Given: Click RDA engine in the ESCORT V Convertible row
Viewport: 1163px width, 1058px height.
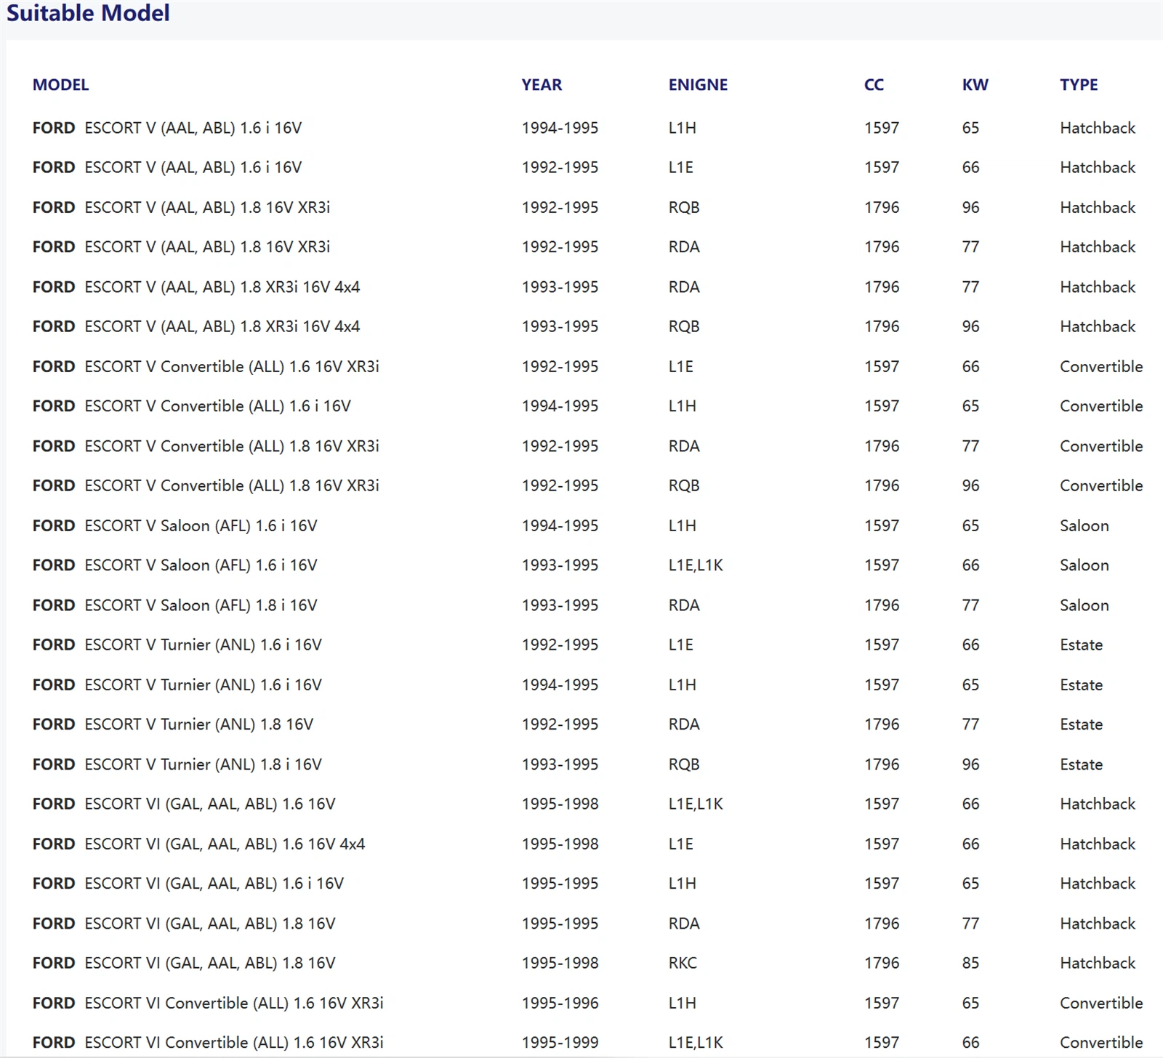Looking at the screenshot, I should 684,446.
